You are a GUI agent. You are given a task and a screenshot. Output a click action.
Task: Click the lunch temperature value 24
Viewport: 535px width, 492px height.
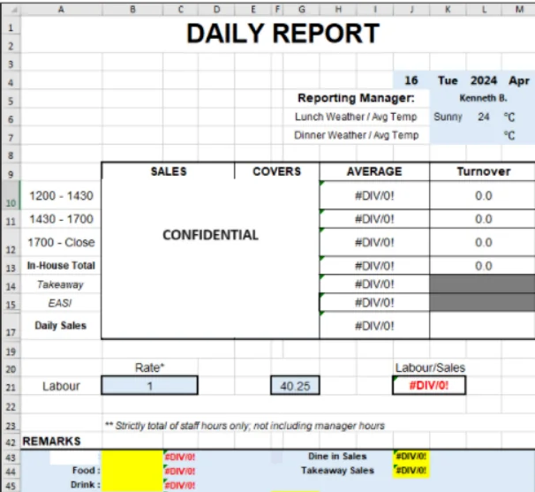484,117
